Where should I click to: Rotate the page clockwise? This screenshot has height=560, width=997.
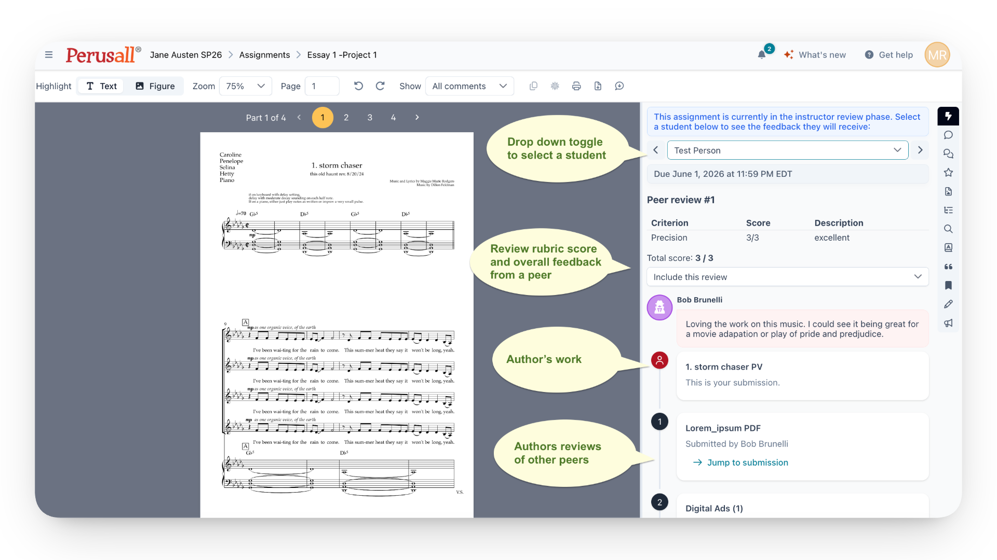coord(380,86)
